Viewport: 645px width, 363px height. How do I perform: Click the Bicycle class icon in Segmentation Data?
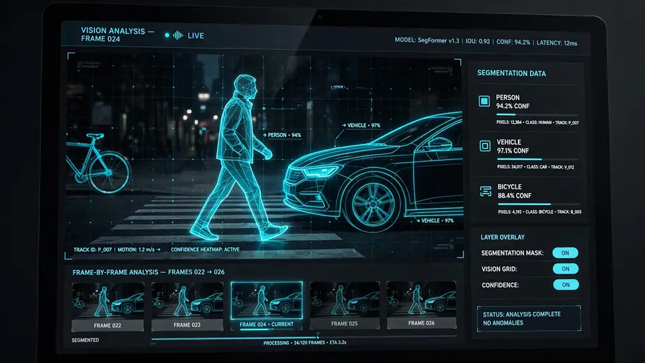coord(486,191)
